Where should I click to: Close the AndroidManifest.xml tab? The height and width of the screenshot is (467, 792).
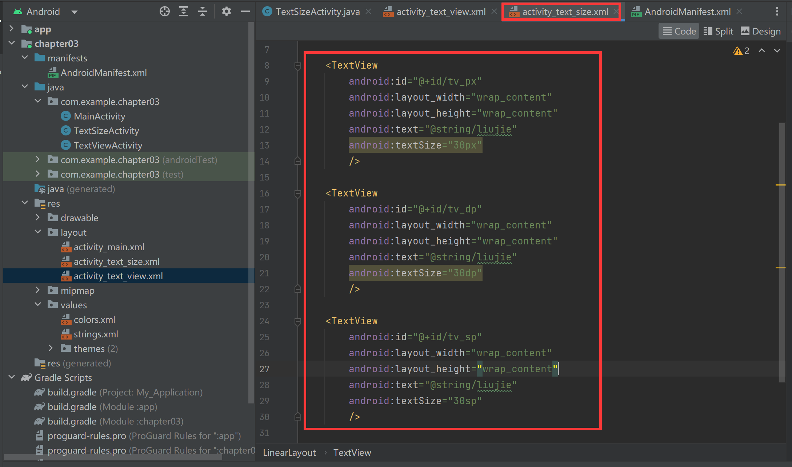(x=739, y=12)
